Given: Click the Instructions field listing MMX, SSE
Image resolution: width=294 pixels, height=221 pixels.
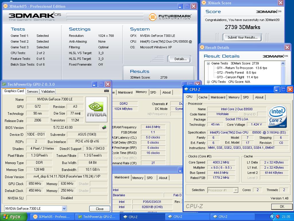Looking at the screenshot, I should pyautogui.click(x=248, y=148).
